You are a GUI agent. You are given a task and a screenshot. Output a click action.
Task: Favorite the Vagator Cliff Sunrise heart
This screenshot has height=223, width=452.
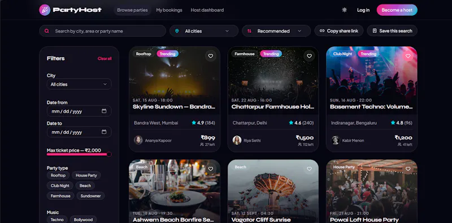coord(309,169)
